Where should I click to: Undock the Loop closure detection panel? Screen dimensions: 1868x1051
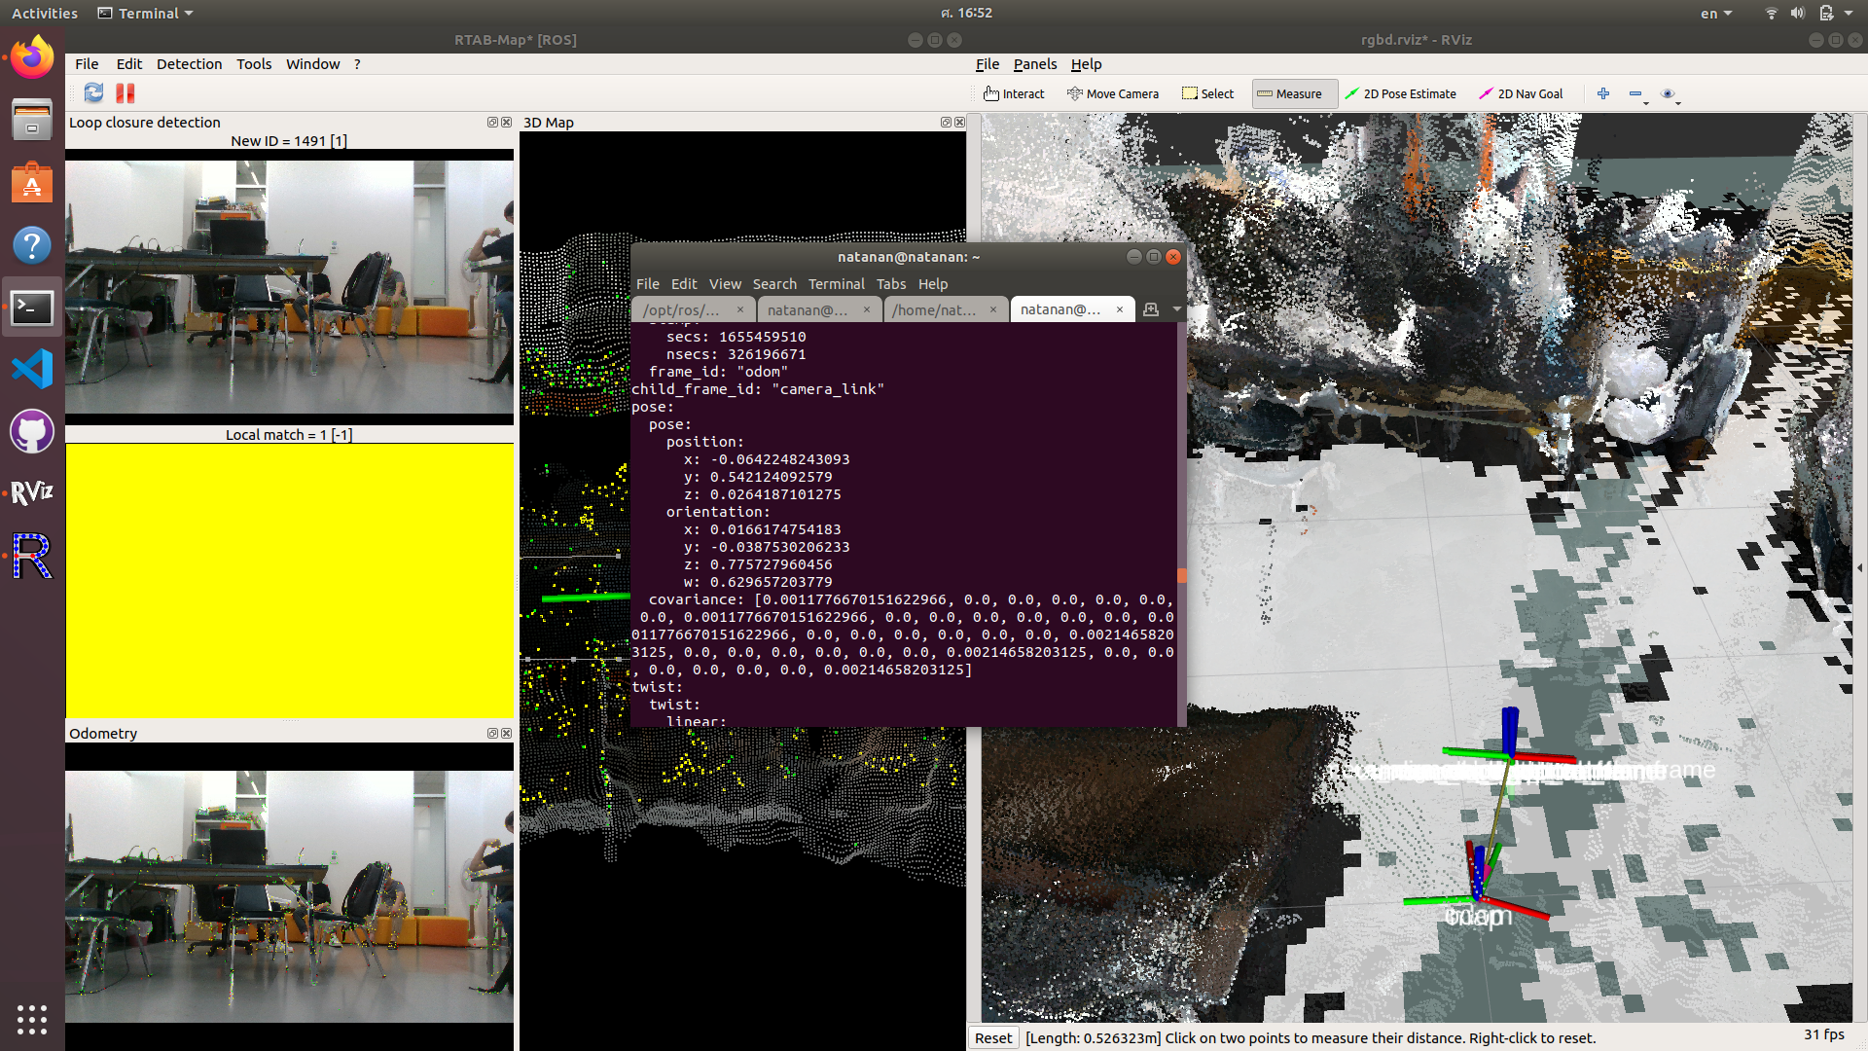(492, 123)
